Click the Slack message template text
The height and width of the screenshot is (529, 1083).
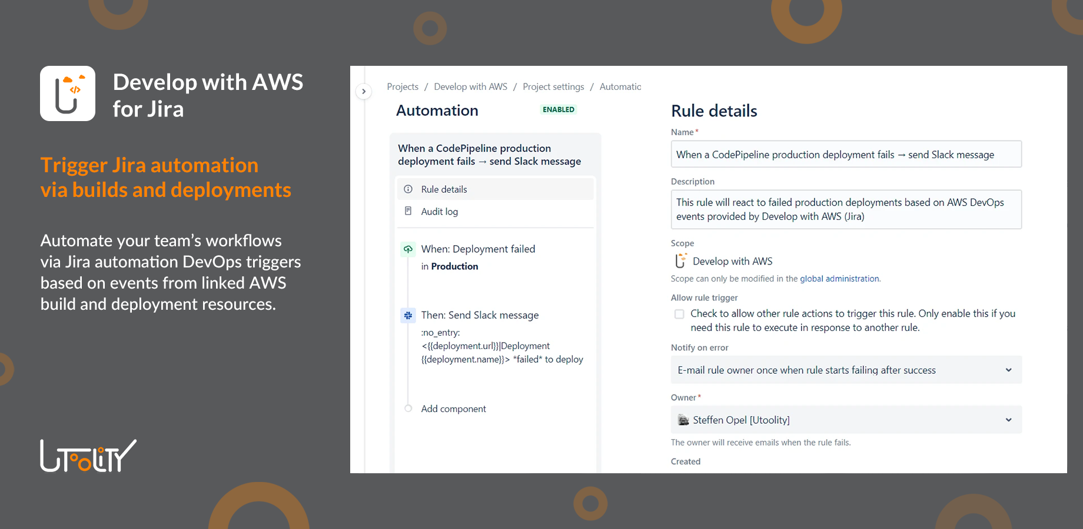point(502,346)
